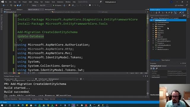Click the Solution Explorer Home icon
Screen dimensions: 190x107
pos(156,12)
